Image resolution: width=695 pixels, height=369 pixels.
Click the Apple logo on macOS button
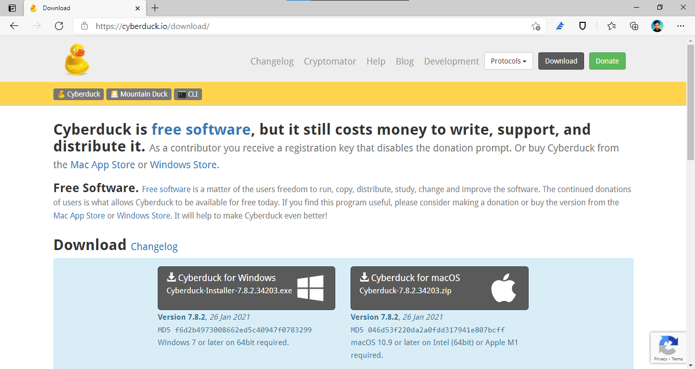click(x=504, y=288)
